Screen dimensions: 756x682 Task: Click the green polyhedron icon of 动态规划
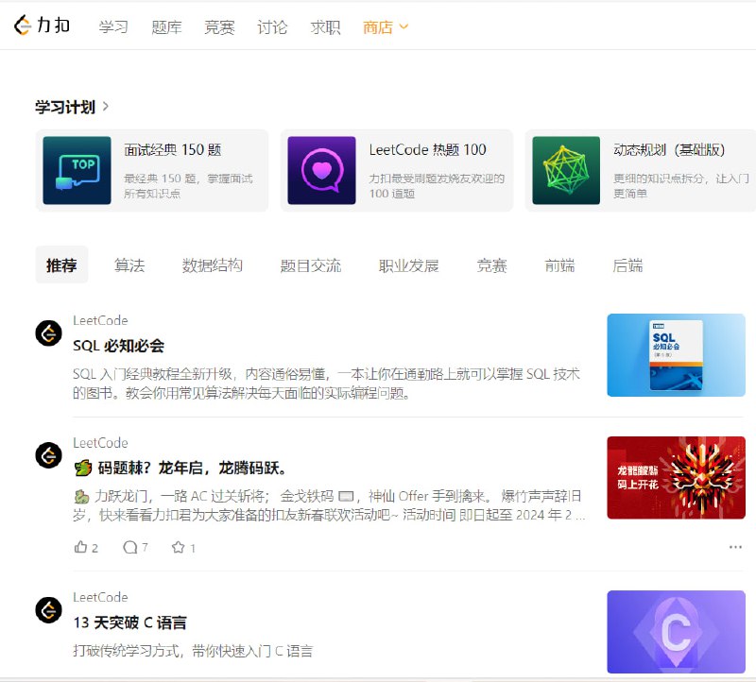tap(566, 170)
